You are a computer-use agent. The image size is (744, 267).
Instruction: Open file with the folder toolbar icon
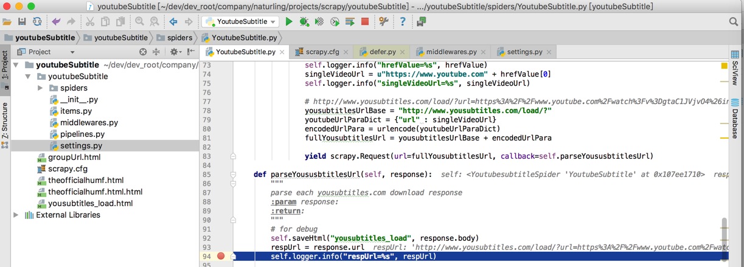coord(7,22)
